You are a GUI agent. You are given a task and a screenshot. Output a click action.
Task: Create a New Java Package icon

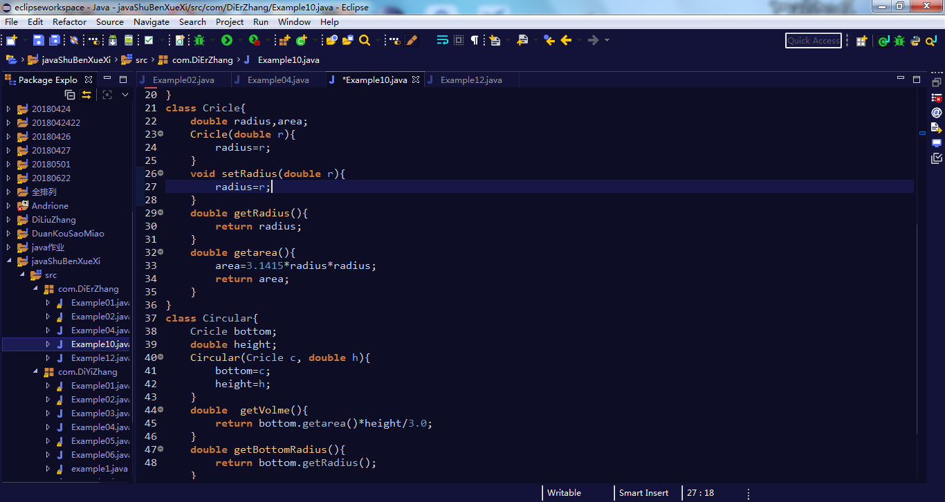[284, 40]
